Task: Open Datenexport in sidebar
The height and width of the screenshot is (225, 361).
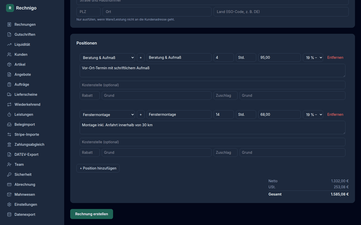Action: (32, 214)
